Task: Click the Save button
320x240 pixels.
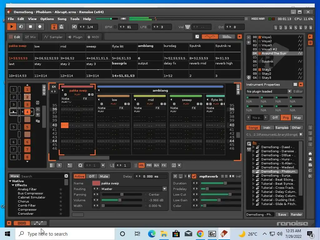Action: click(x=282, y=214)
